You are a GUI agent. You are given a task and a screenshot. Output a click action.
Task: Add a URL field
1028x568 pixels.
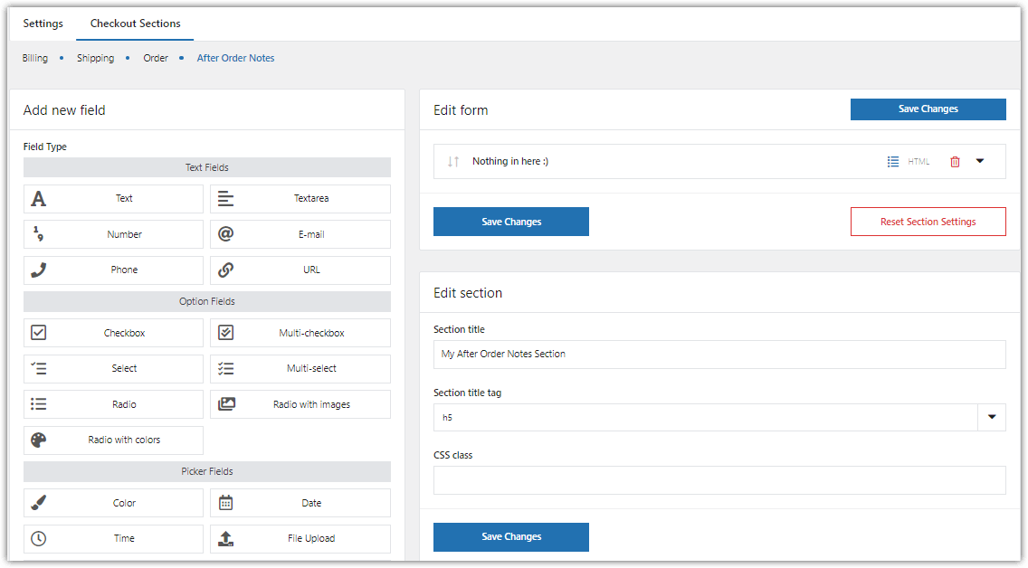coord(300,270)
